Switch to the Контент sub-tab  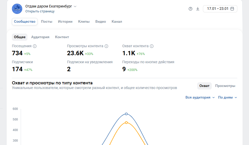pos(62,37)
